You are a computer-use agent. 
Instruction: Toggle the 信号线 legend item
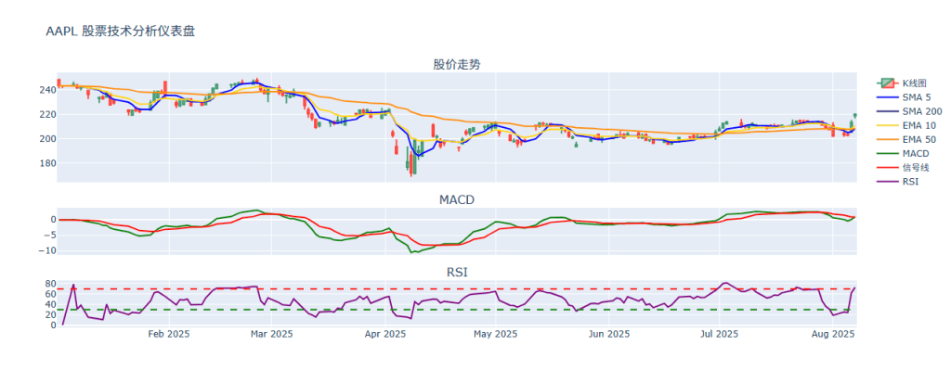tap(903, 168)
